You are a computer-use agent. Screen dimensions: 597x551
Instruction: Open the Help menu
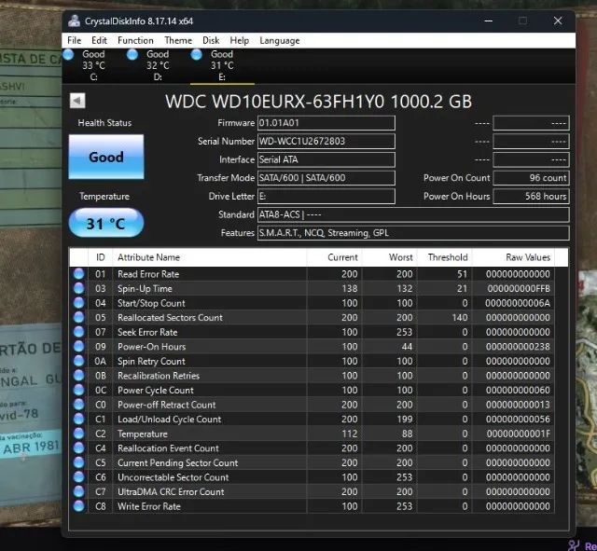tap(239, 40)
